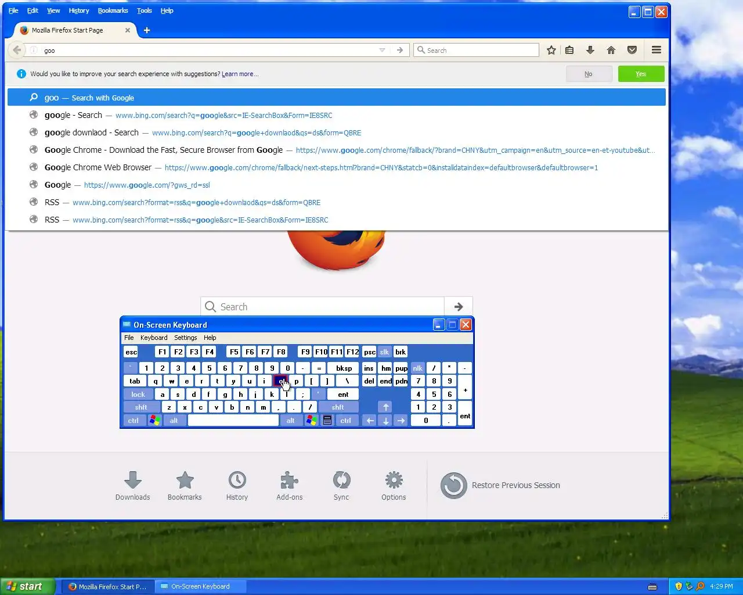Image resolution: width=743 pixels, height=595 pixels.
Task: Open On-Screen Keyboard Keyboard menu
Action: 154,338
